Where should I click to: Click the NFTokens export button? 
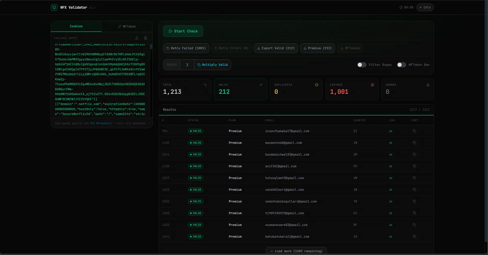[350, 48]
